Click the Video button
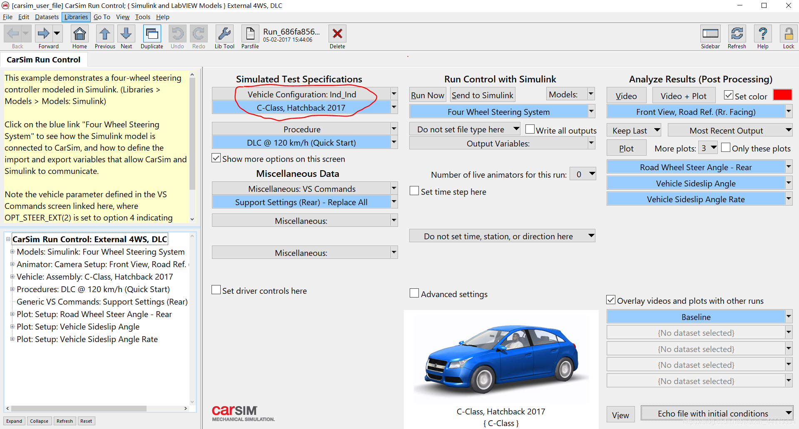Viewport: 799px width, 429px height. click(x=626, y=96)
